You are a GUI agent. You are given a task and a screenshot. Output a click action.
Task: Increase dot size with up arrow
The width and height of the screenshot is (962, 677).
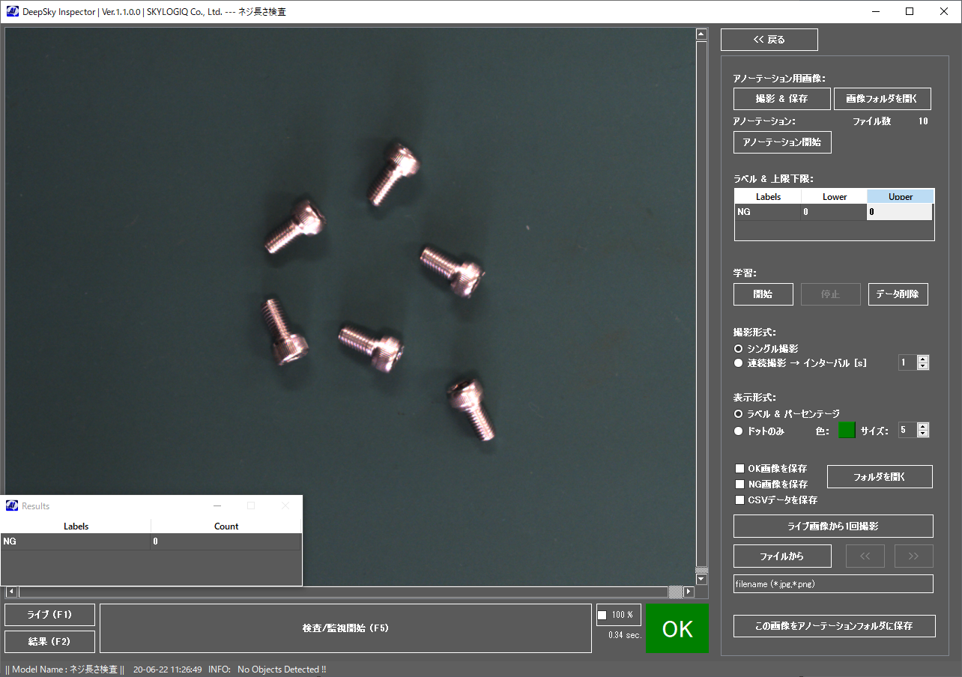(x=923, y=426)
